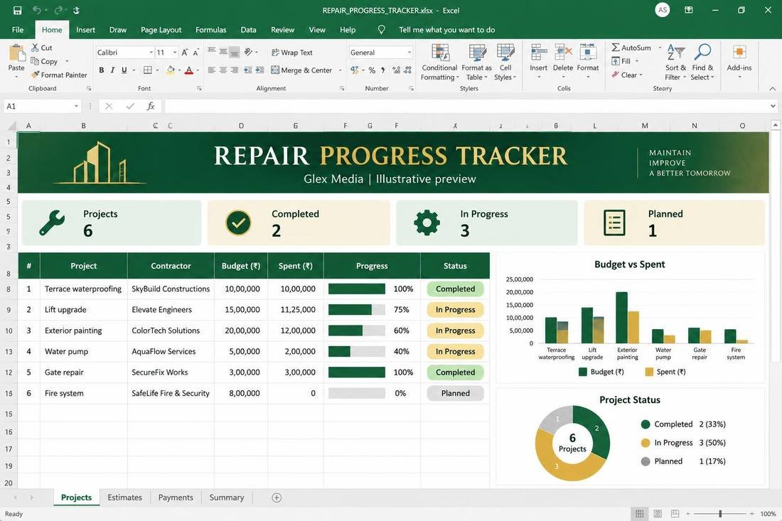Open the Calibri font name dropdown
Screen dimensions: 782x521
point(151,53)
